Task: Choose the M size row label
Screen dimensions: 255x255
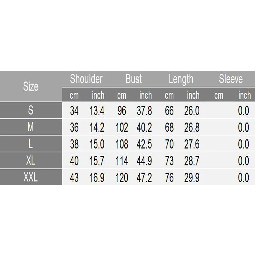Action: coord(31,127)
